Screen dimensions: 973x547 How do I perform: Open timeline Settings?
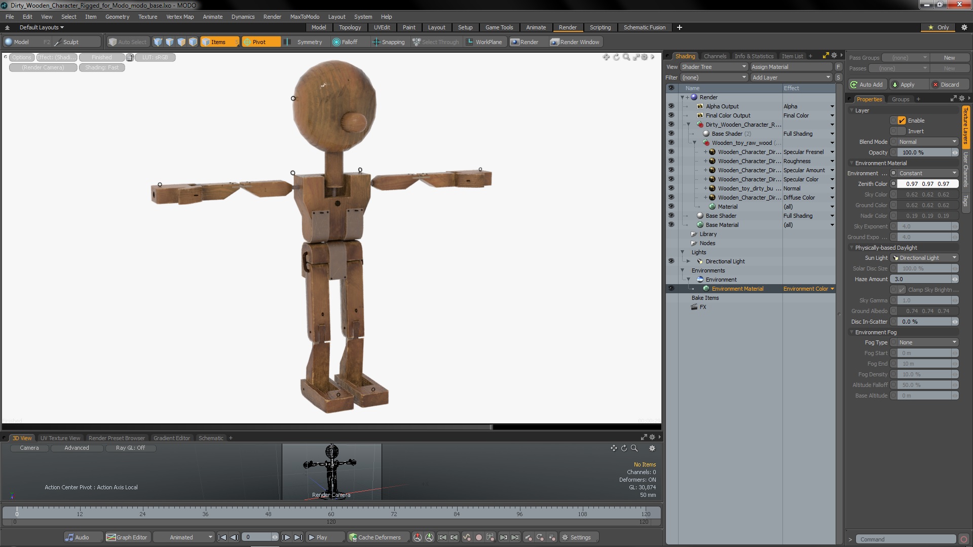579,537
